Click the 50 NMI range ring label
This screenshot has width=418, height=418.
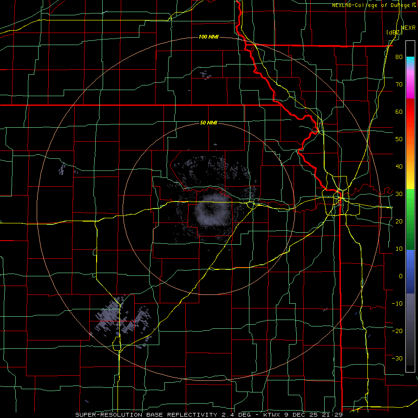pyautogui.click(x=209, y=123)
